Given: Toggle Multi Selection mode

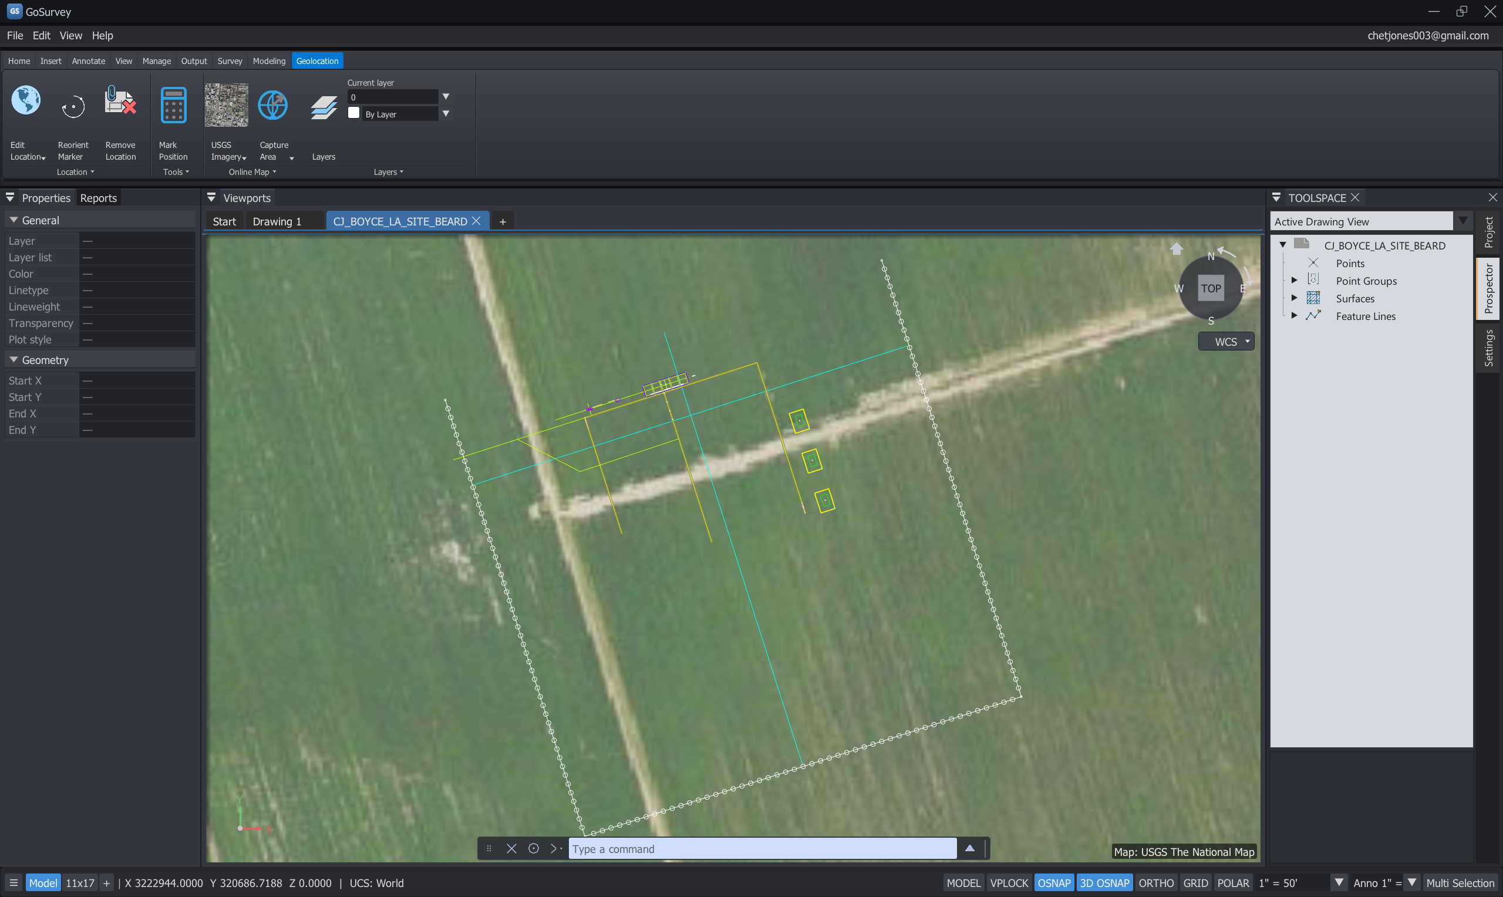Looking at the screenshot, I should click(1460, 883).
